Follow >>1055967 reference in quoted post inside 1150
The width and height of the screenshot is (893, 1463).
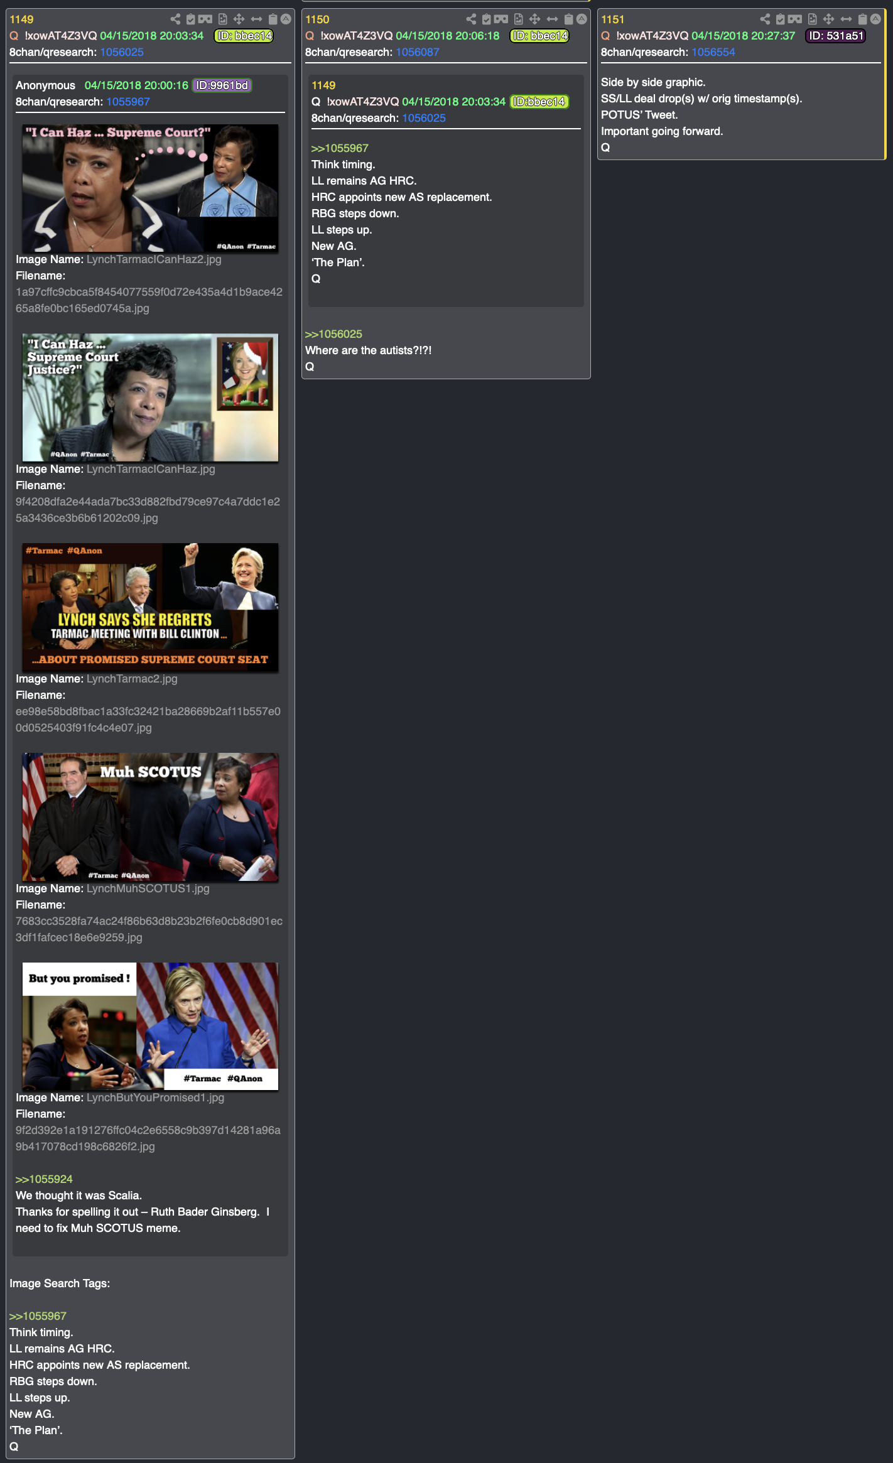(x=340, y=148)
